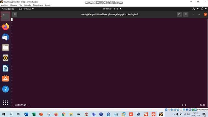Click the battery icon in Ubuntu top bar
Viewport: 208px width, 117px height.
(x=202, y=9)
